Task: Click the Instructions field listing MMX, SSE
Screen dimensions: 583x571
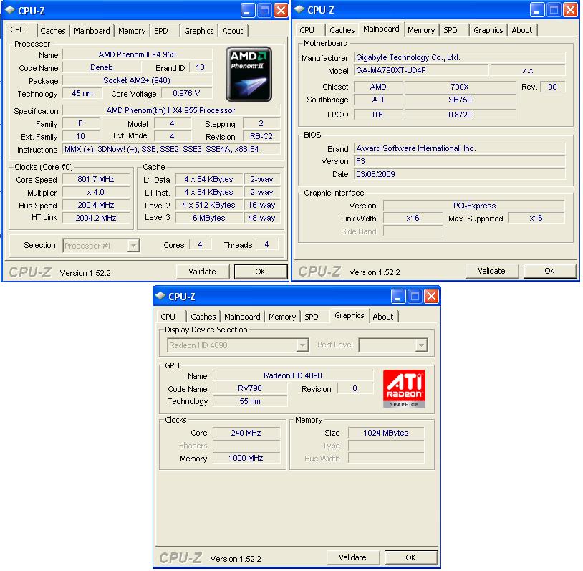Action: pyautogui.click(x=171, y=149)
